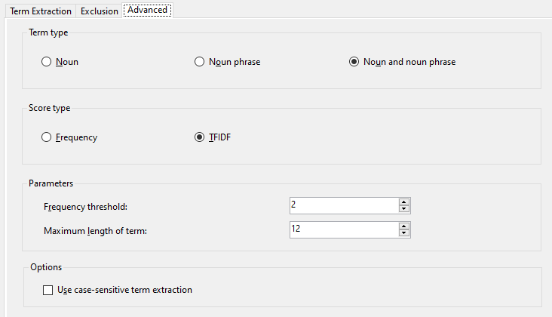The height and width of the screenshot is (317, 552).
Task: Select the Advanced tab
Action: pyautogui.click(x=148, y=11)
